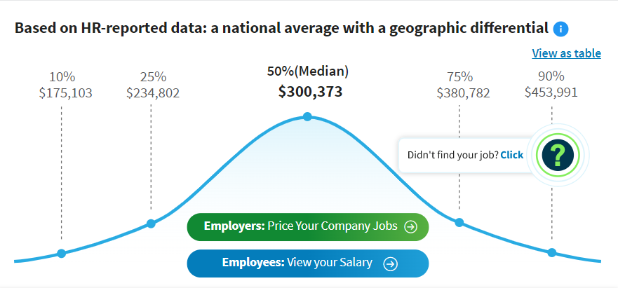Click the $453,991 salary label

coord(551,92)
